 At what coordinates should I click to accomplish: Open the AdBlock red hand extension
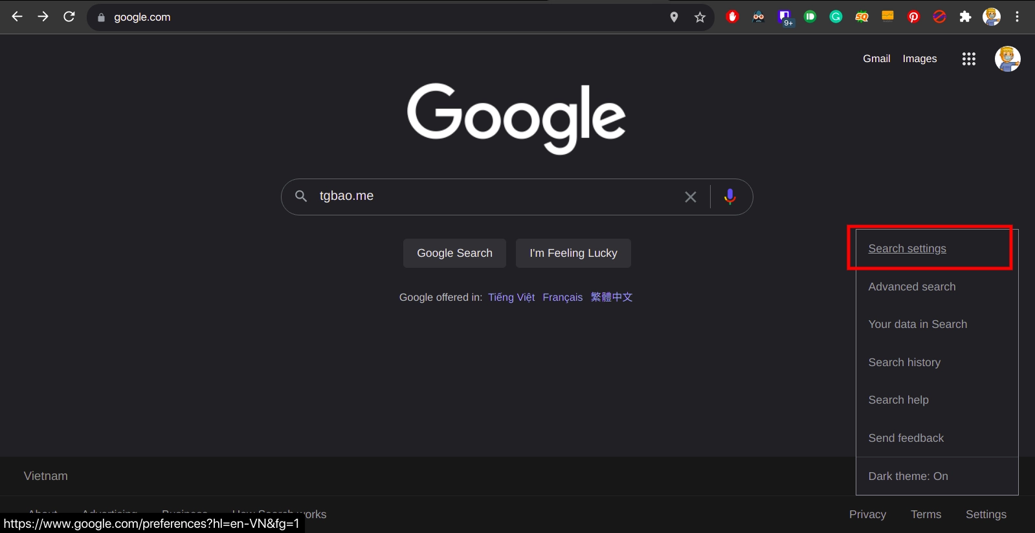coord(732,17)
